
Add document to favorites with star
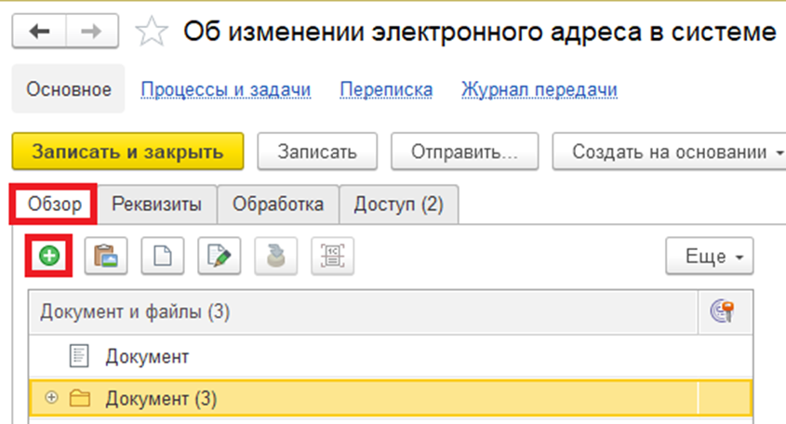click(150, 32)
